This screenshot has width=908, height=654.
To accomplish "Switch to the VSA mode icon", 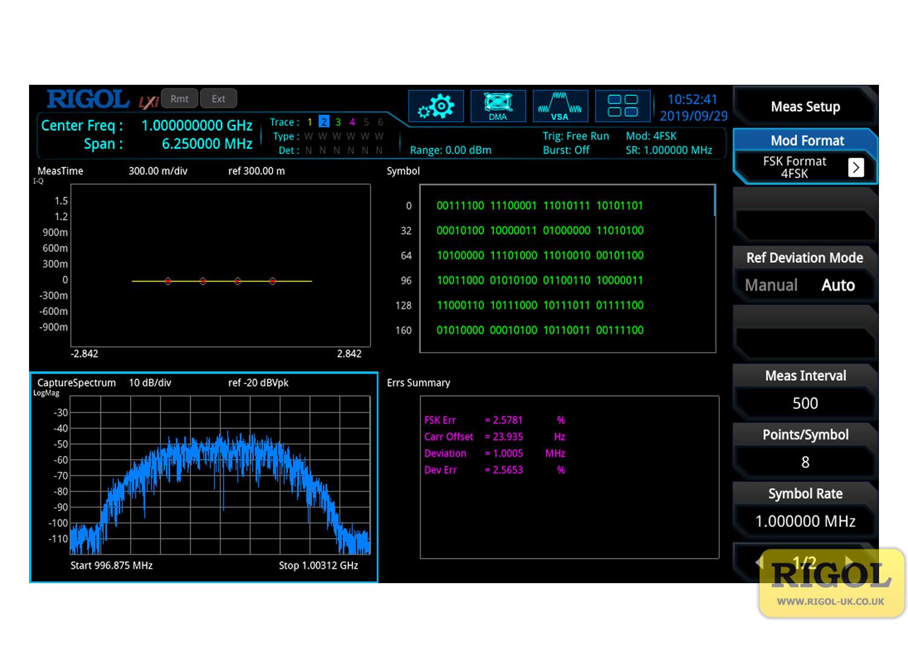I will 560,107.
